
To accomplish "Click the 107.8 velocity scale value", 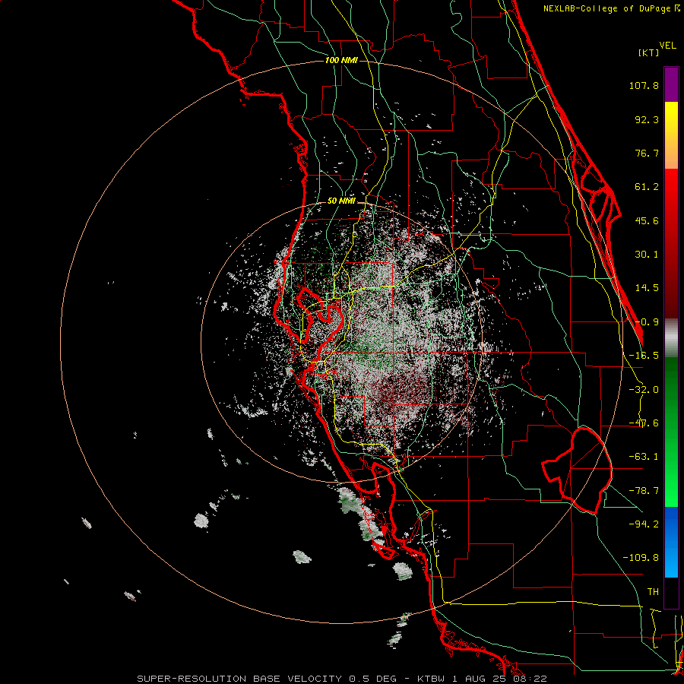I will pos(644,85).
